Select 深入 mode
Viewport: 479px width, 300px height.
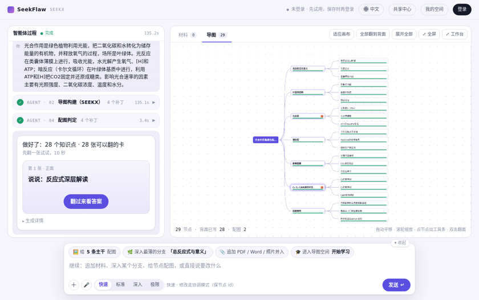coord(137,285)
